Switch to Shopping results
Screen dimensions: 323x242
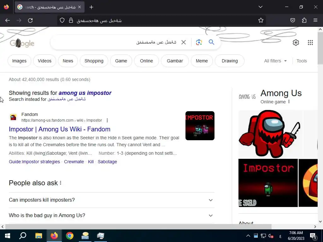(x=94, y=61)
